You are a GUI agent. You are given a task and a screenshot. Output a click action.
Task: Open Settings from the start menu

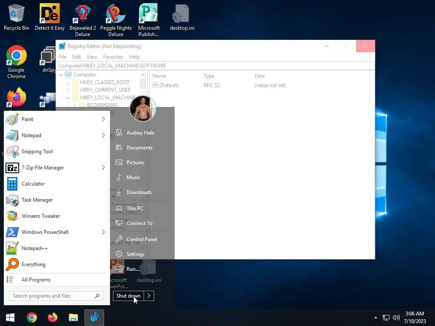pos(136,254)
